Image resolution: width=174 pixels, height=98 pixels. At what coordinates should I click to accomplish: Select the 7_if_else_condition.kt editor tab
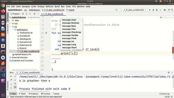coord(53,14)
